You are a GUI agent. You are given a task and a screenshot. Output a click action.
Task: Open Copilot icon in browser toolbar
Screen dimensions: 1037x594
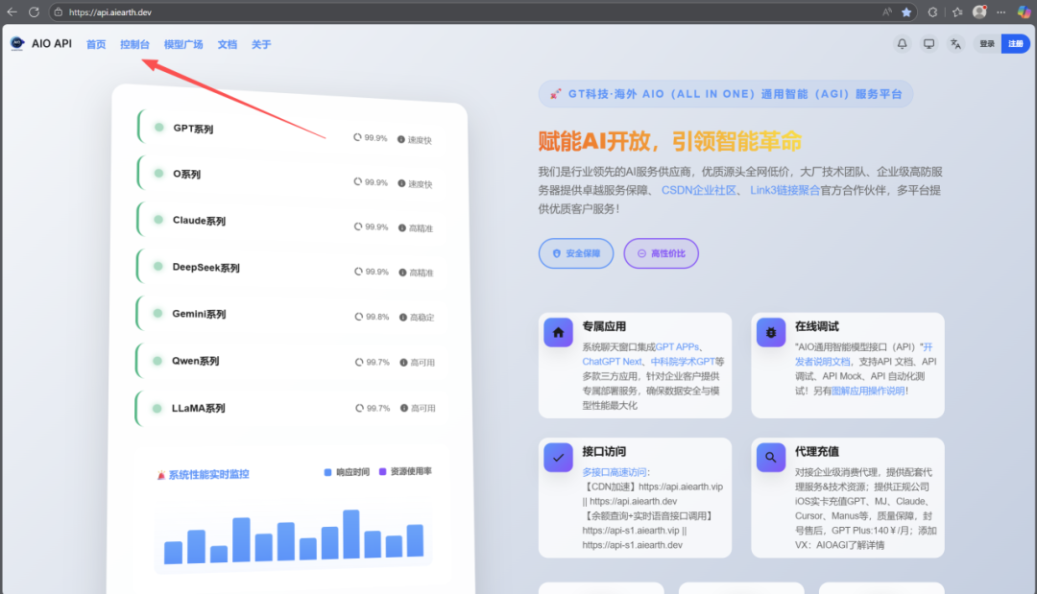pos(1024,12)
